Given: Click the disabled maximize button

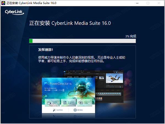Looking at the screenshot, I should (148, 3).
